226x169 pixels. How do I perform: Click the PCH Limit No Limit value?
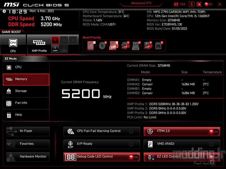coord(150,117)
